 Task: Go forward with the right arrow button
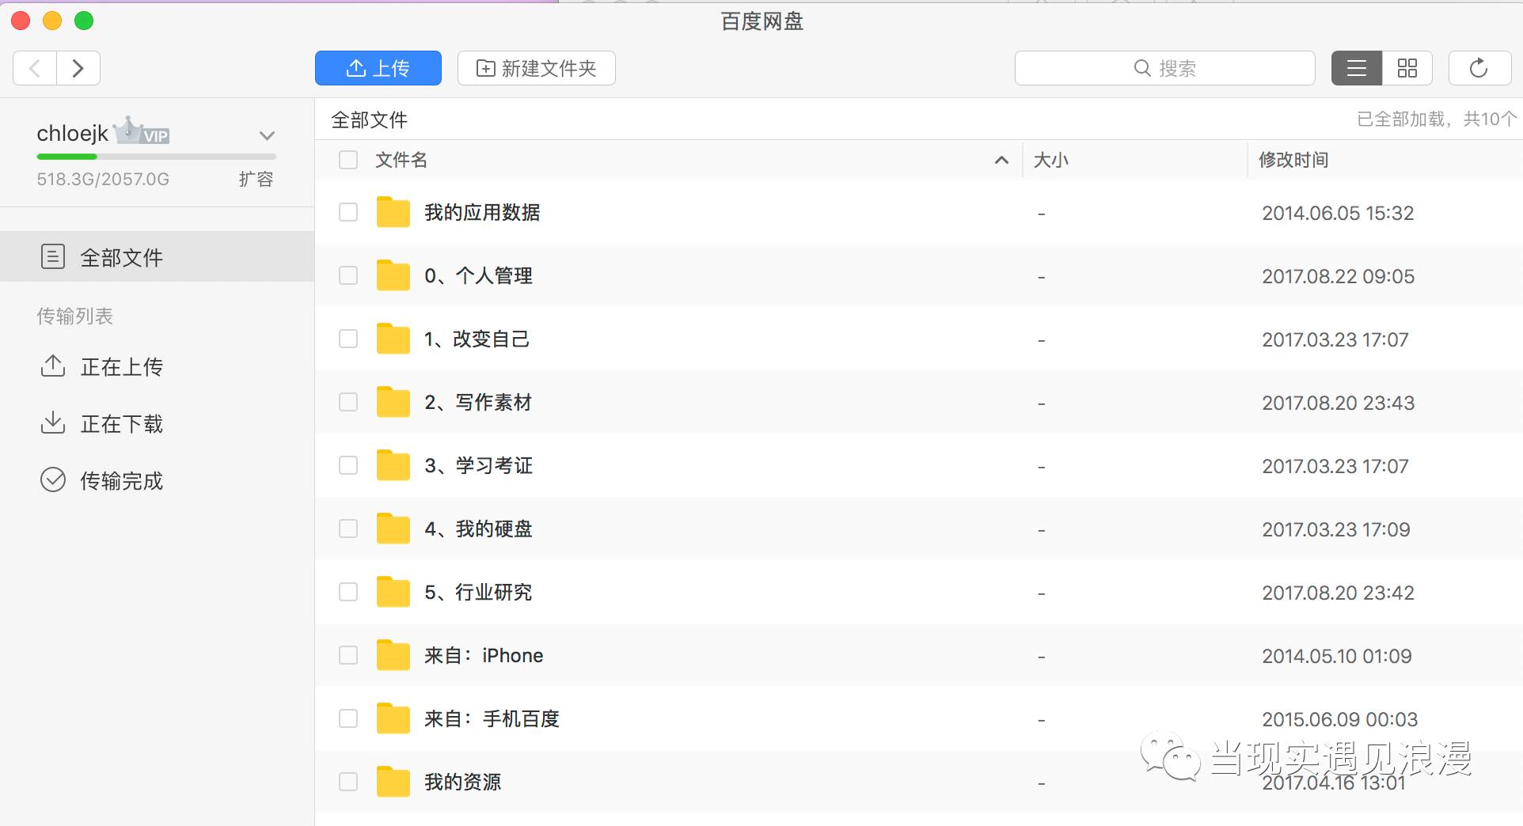pos(78,68)
